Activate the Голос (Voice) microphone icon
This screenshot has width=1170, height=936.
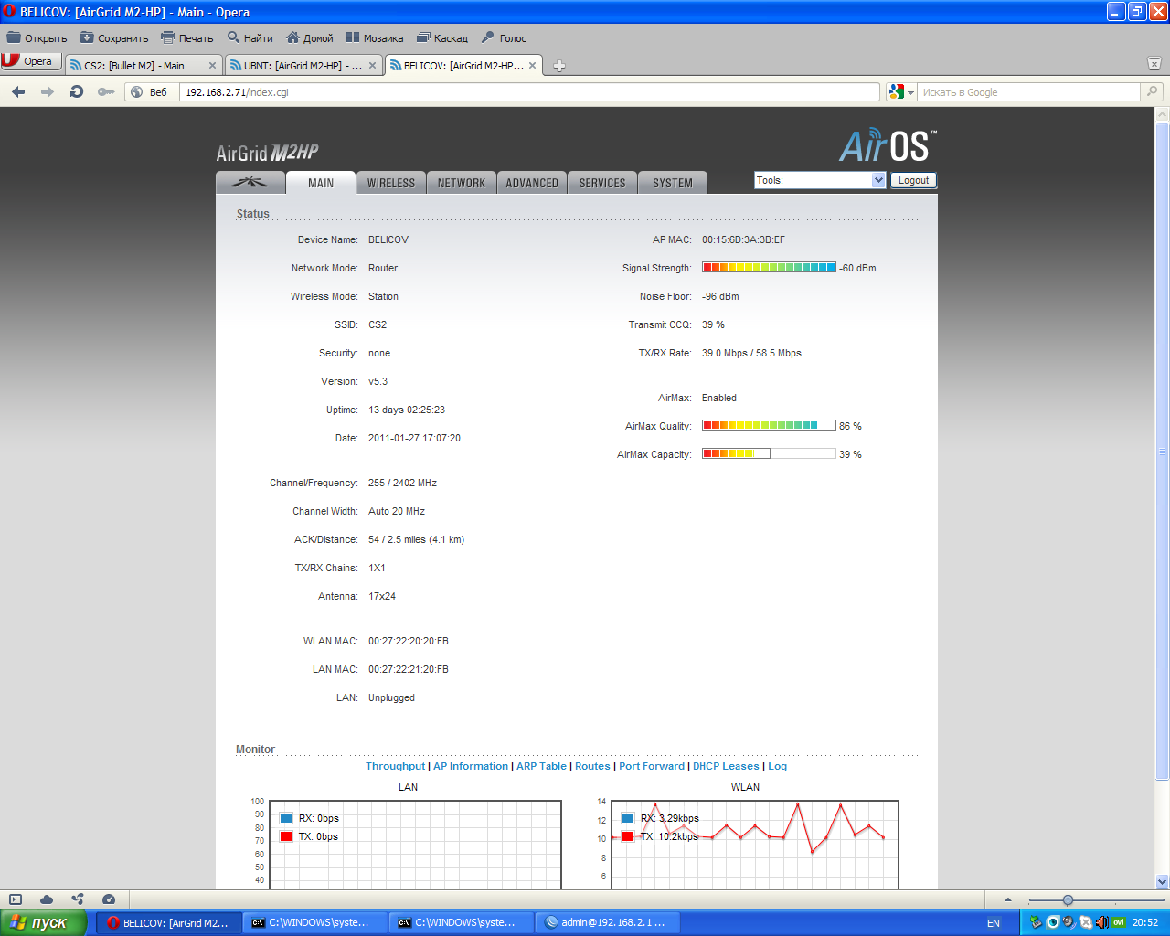click(488, 37)
